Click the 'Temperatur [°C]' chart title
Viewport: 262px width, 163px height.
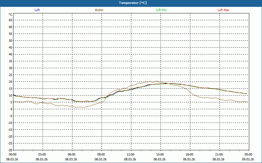point(133,3)
